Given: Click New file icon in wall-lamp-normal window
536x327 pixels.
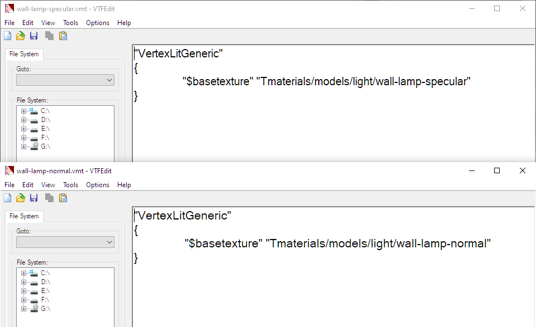Looking at the screenshot, I should [x=7, y=198].
